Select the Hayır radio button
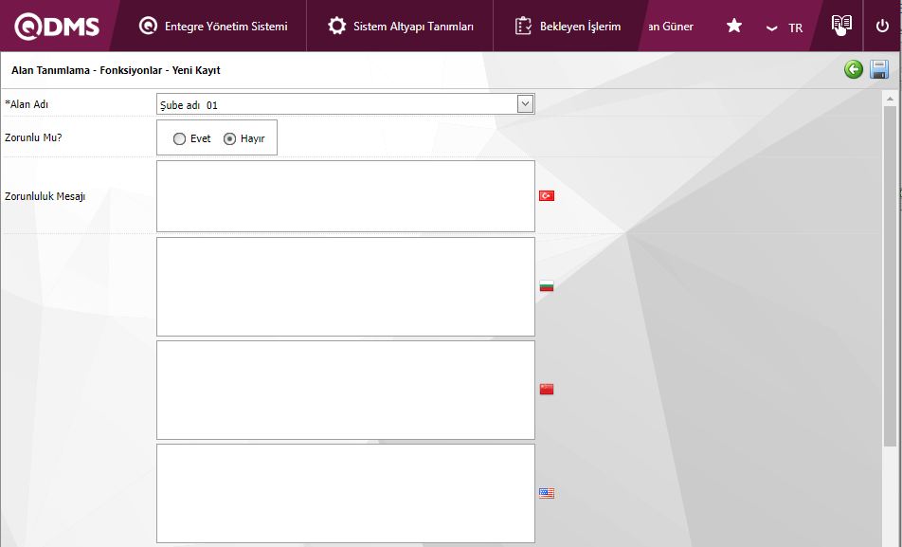 tap(229, 138)
